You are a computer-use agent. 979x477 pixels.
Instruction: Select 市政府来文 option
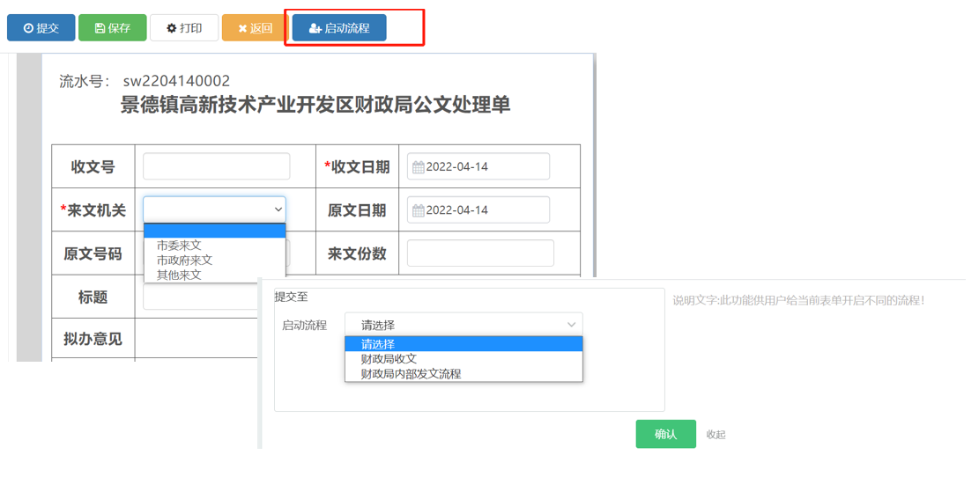click(184, 261)
